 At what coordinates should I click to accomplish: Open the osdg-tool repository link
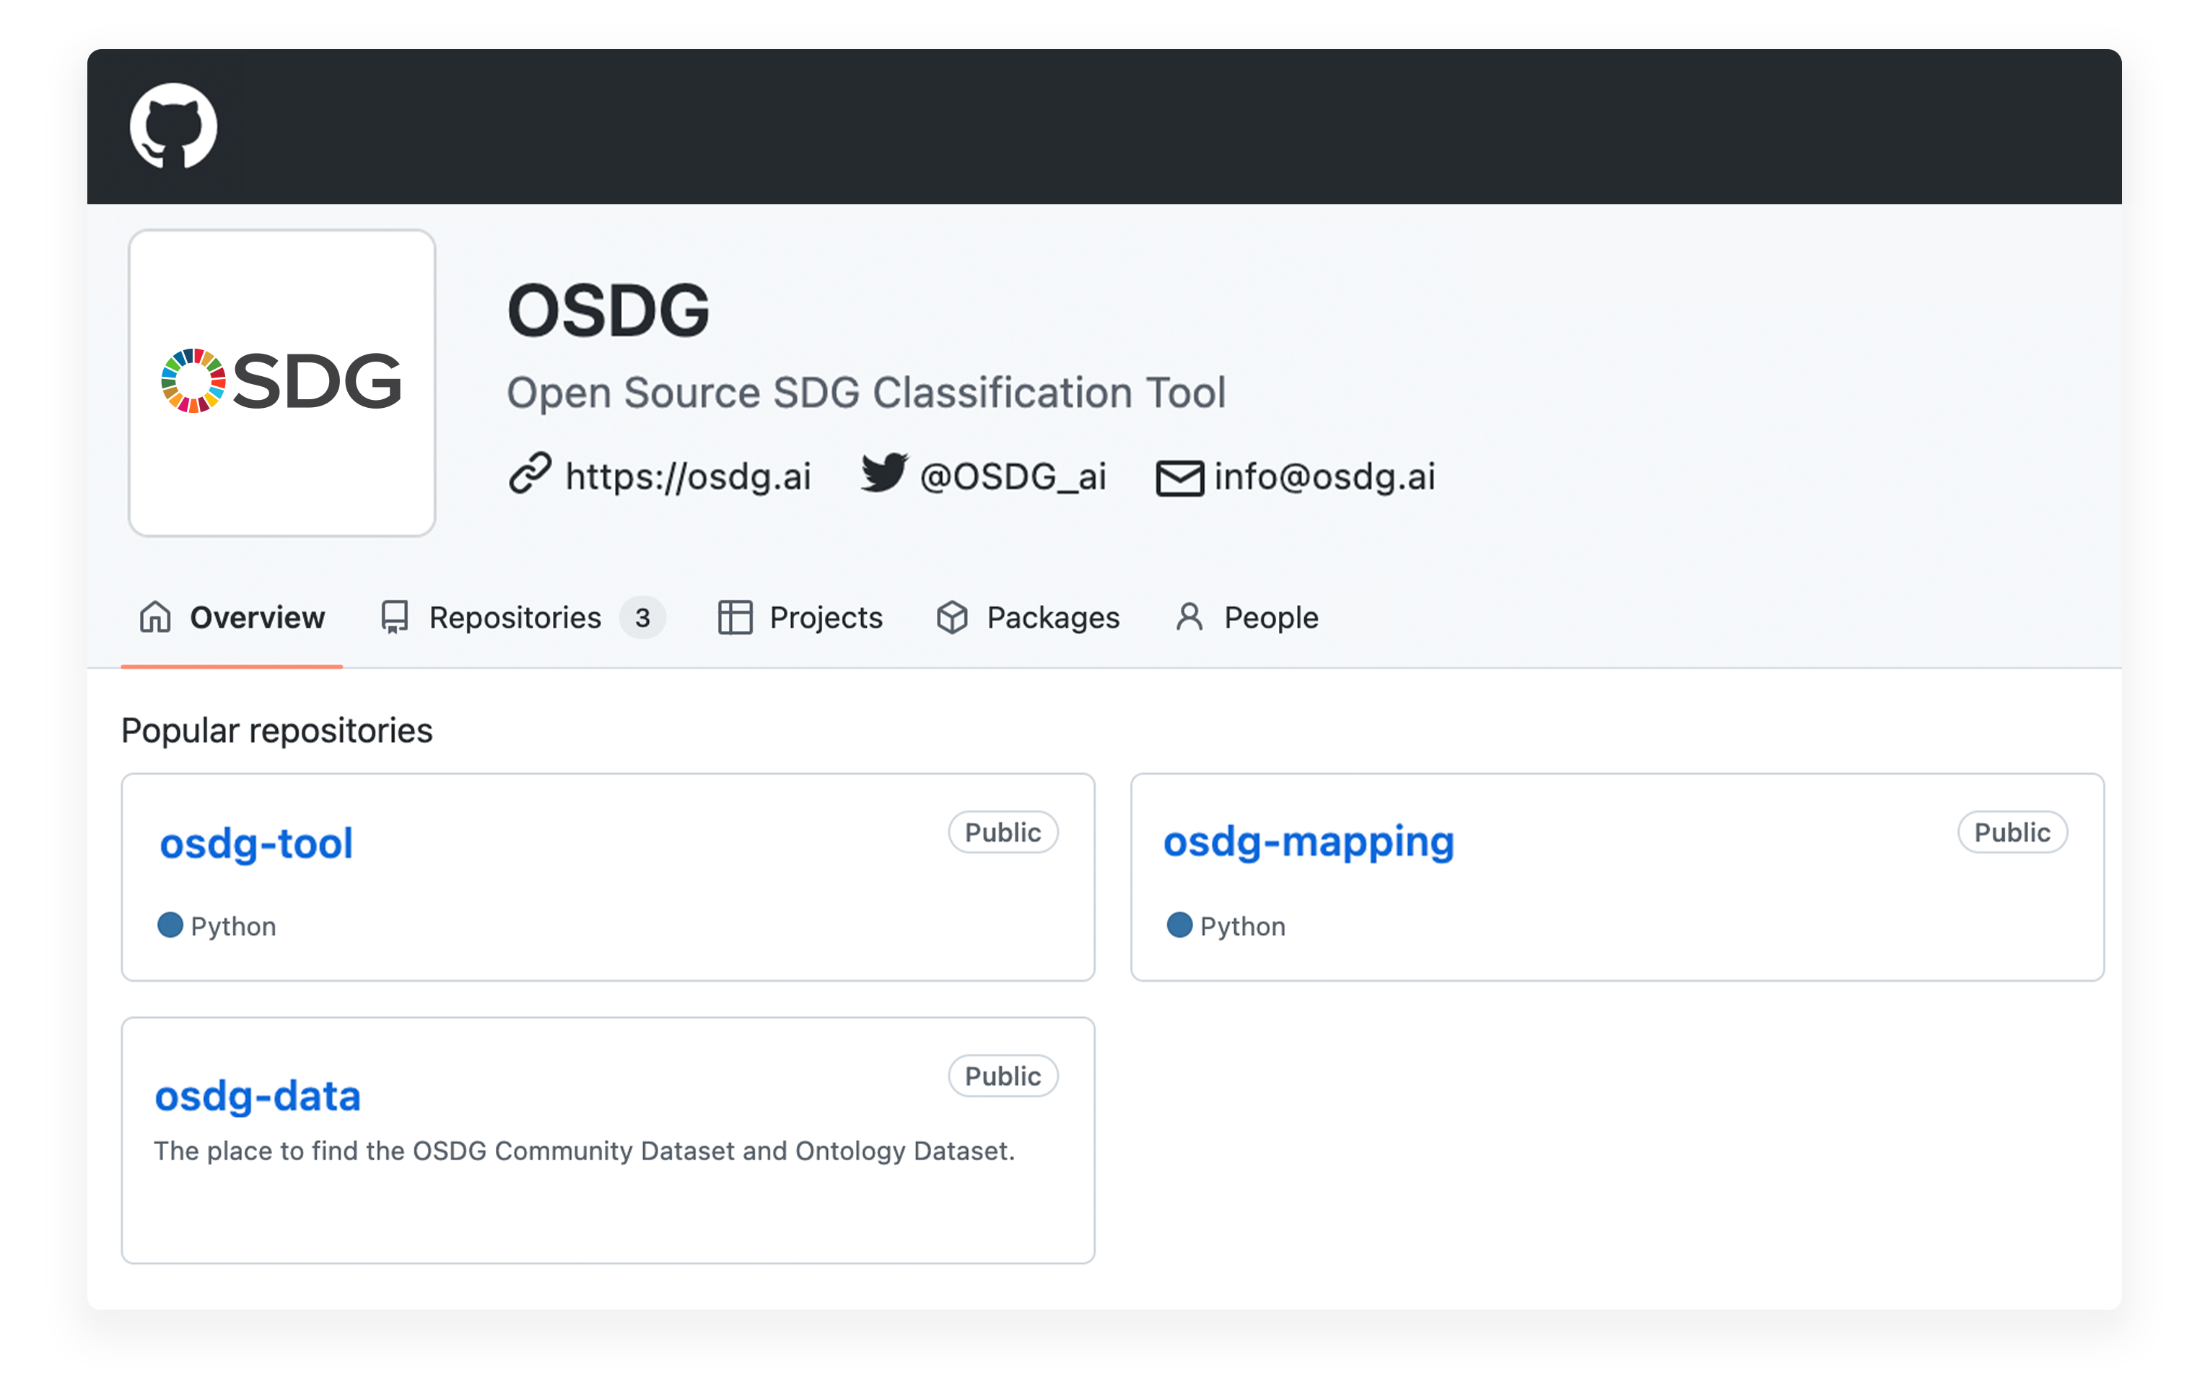coord(255,842)
